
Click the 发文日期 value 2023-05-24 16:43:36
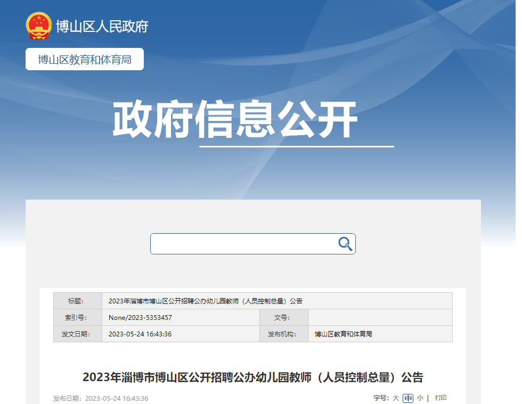tap(140, 334)
